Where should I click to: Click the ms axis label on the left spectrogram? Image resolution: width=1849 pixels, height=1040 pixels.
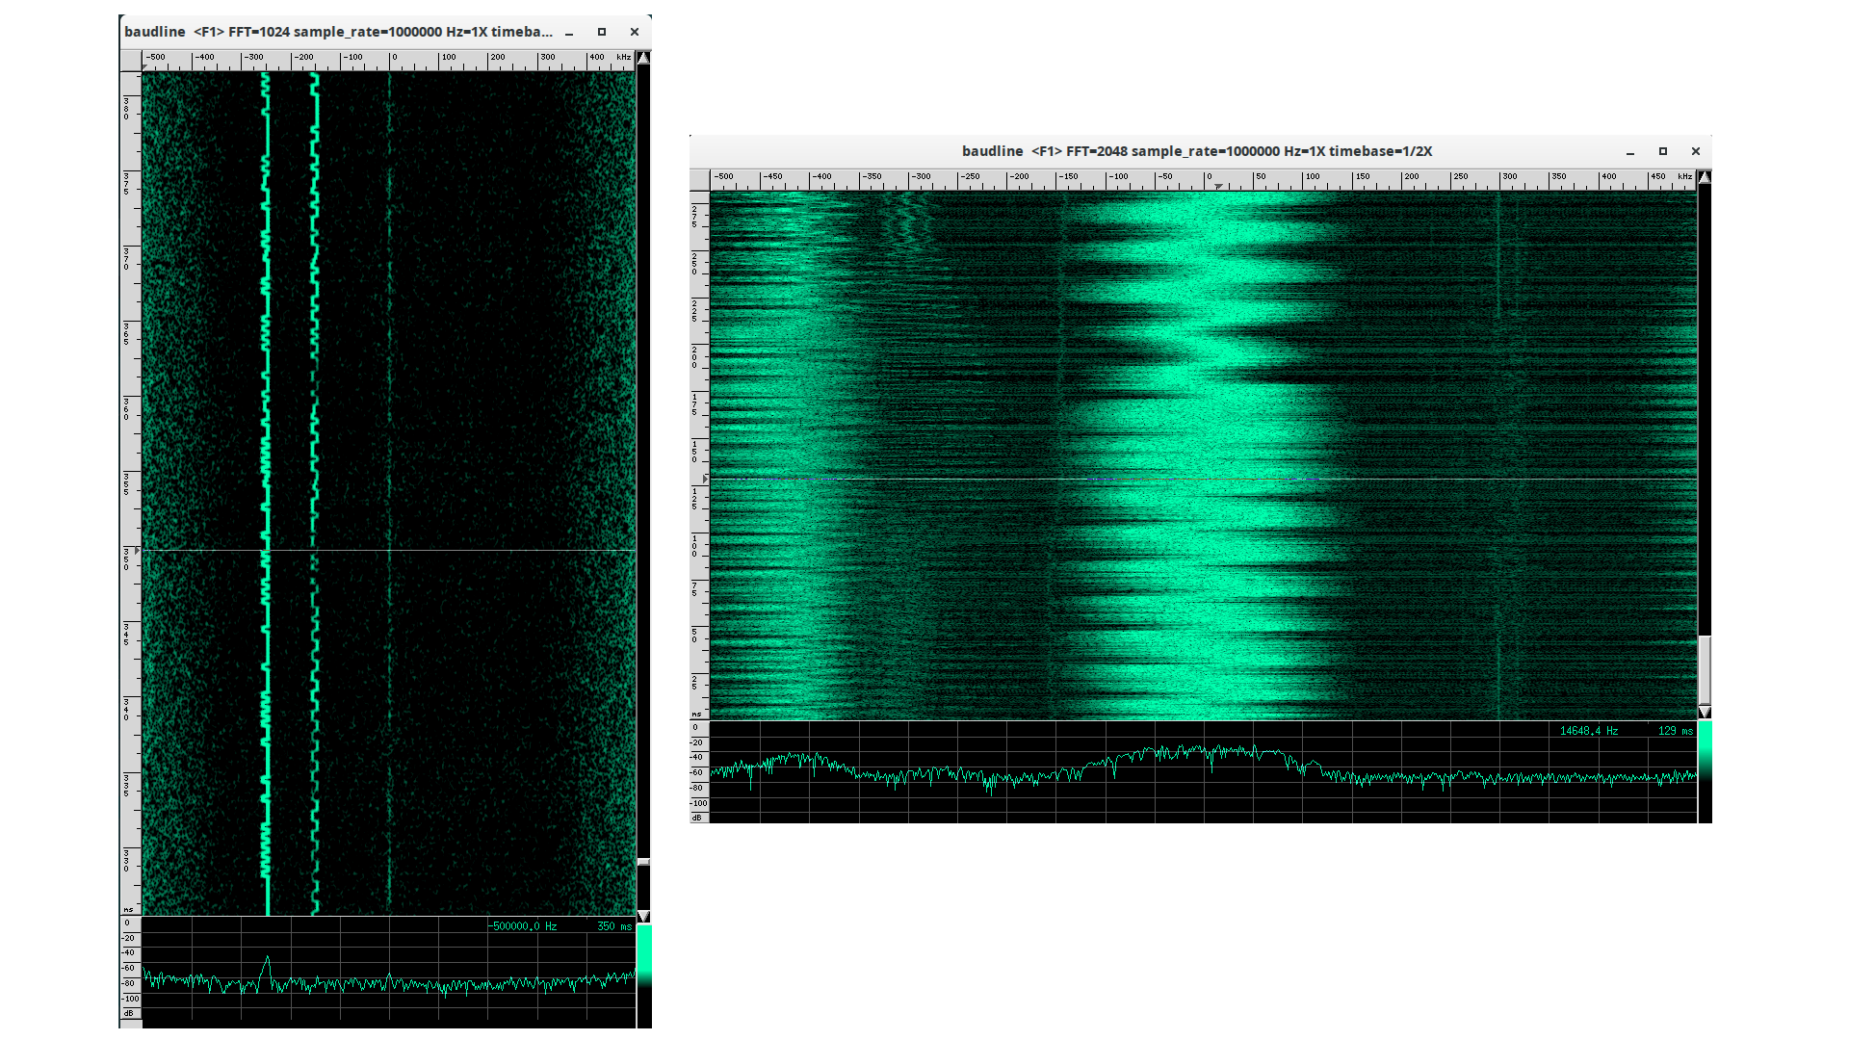click(128, 908)
